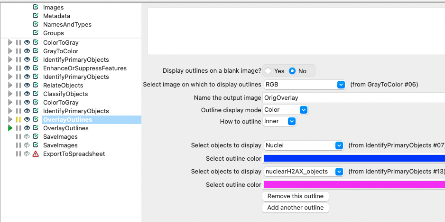The image size is (445, 222).
Task: Select Yes for outlines on blank image
Action: pos(269,71)
